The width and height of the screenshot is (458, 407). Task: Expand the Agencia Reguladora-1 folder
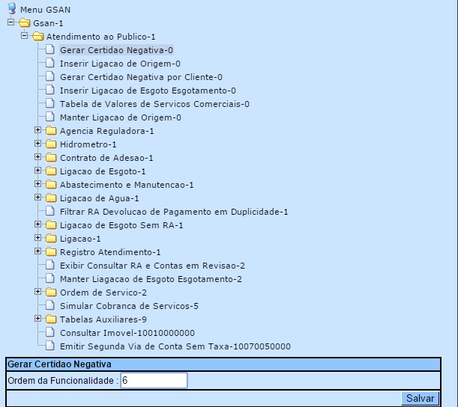(38, 130)
